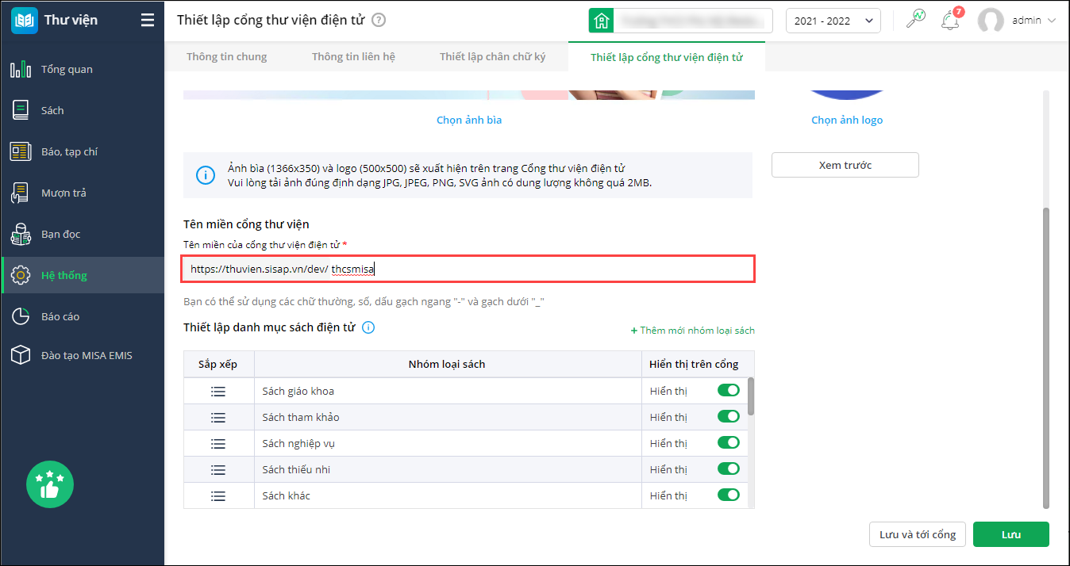
Task: Click the Tổng quan bar chart icon
Action: pos(21,69)
